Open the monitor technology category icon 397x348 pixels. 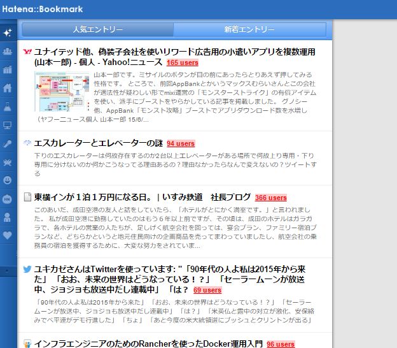coord(7,125)
